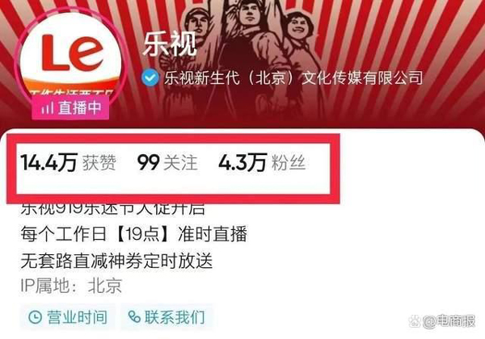
Task: Tap the partially hidden 乐视919 bio line
Action: 113,209
